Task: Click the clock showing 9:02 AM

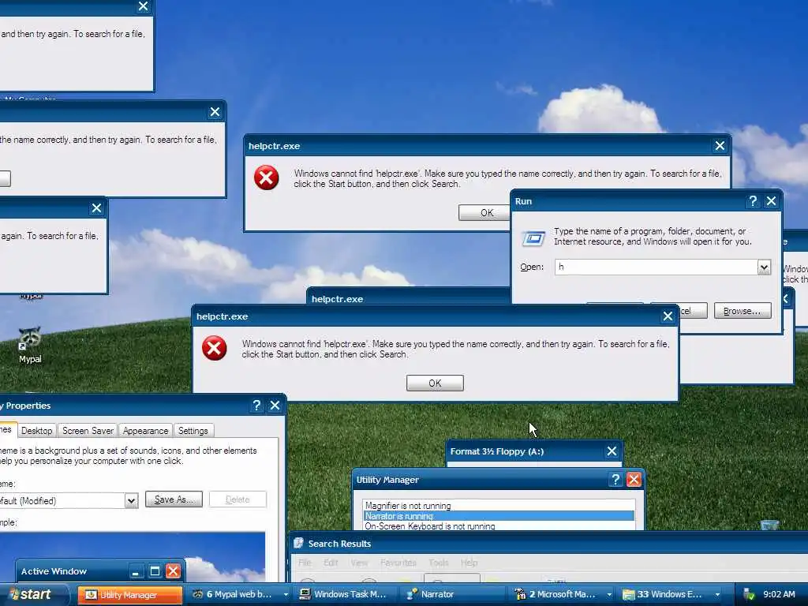Action: point(779,594)
